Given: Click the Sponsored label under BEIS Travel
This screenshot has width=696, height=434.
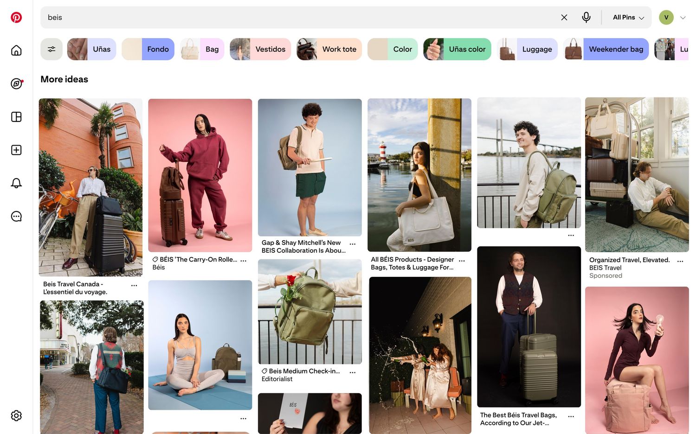Looking at the screenshot, I should click(606, 276).
